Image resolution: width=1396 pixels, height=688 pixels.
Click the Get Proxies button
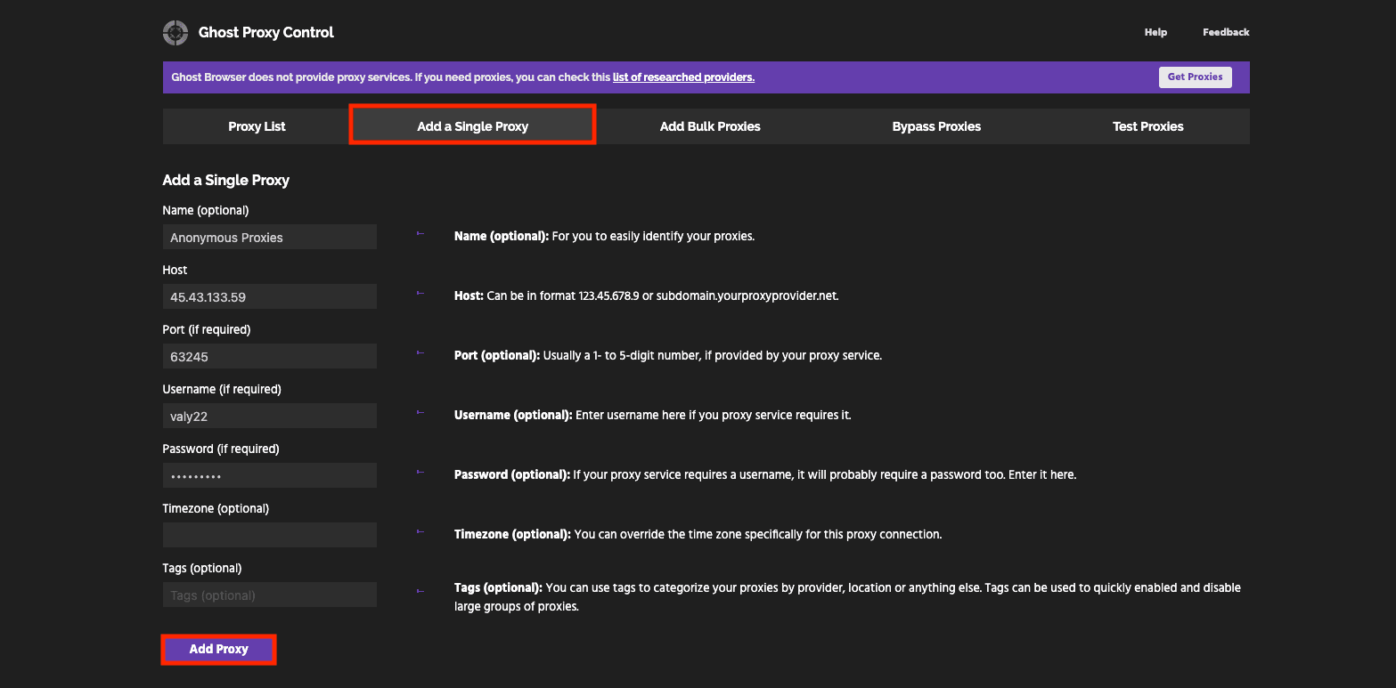pos(1195,77)
